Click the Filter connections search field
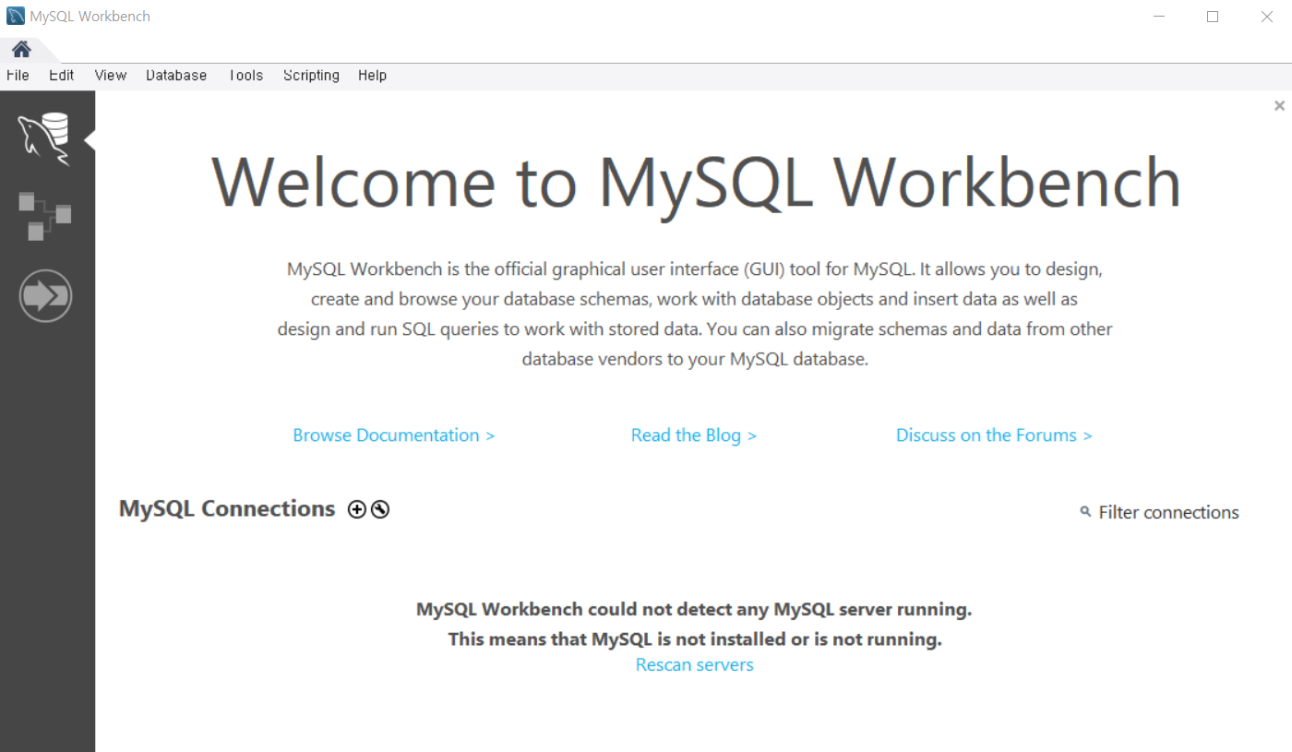The height and width of the screenshot is (752, 1292). 1168,512
